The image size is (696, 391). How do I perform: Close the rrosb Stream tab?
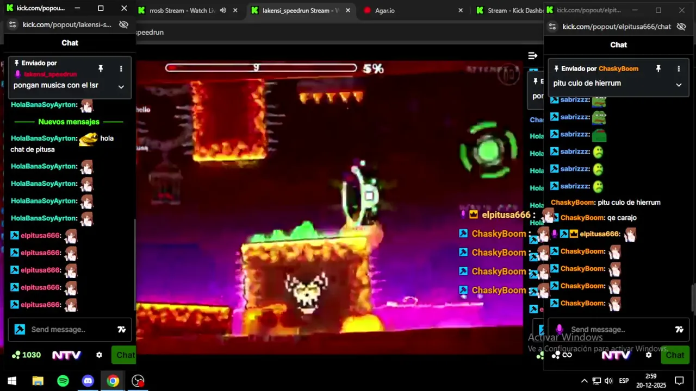pyautogui.click(x=235, y=10)
